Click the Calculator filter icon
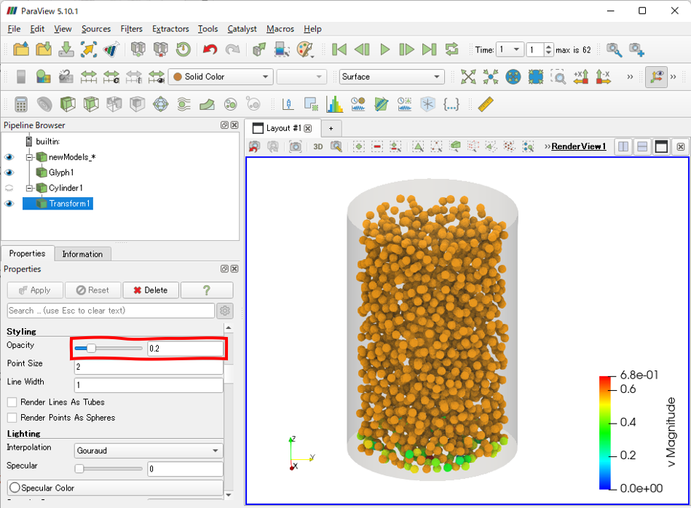 (x=21, y=104)
